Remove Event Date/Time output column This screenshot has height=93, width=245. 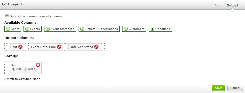point(59,47)
